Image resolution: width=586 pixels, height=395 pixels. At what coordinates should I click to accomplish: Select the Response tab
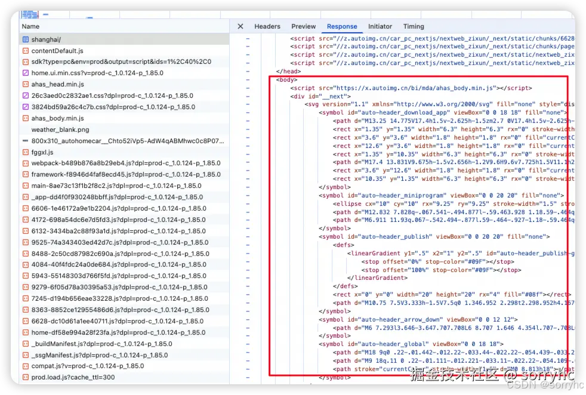coord(342,26)
